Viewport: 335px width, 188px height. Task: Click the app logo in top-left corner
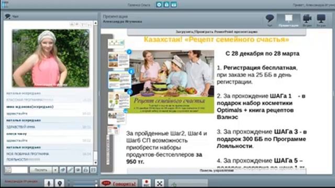point(5,5)
